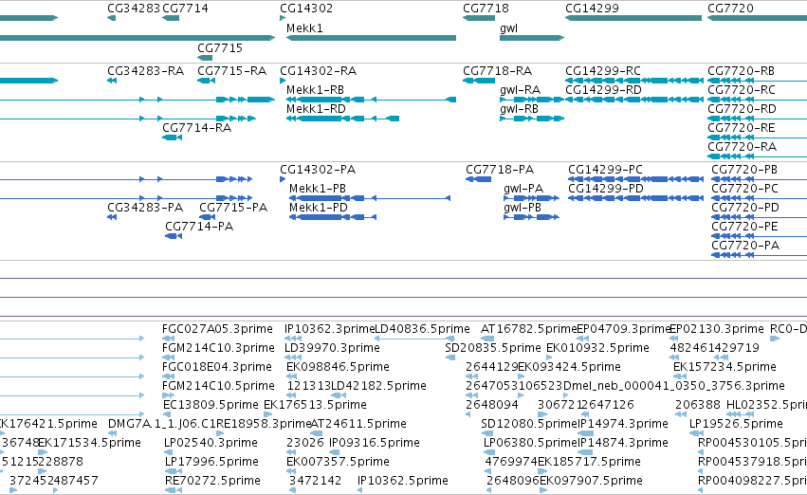Select the CG7714-PA protein label

point(199,227)
